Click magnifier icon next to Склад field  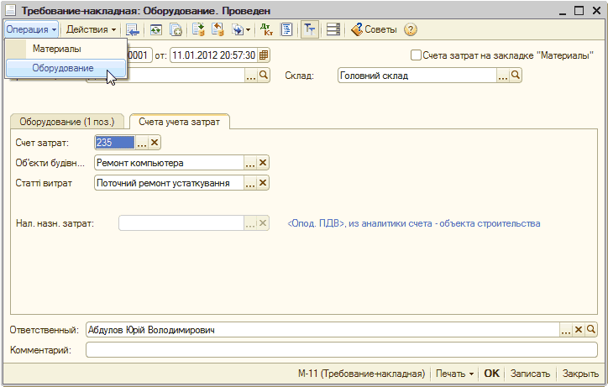point(516,76)
